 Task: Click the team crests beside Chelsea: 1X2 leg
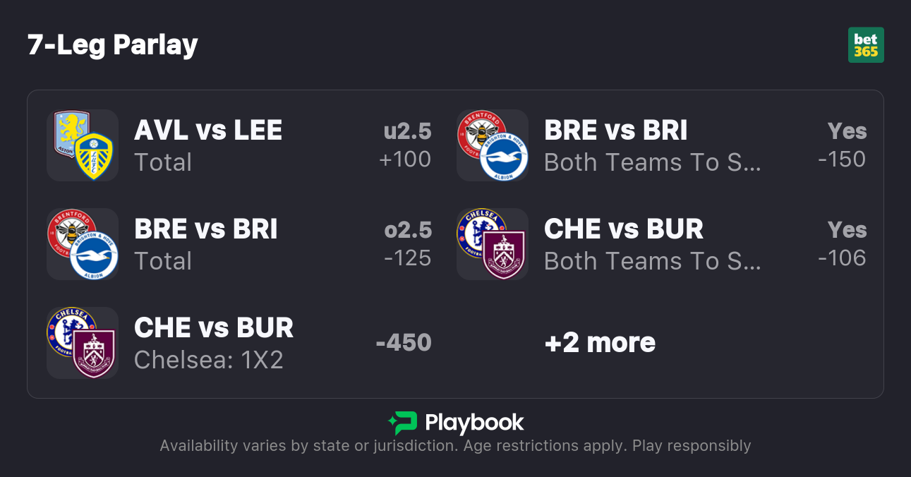[83, 343]
